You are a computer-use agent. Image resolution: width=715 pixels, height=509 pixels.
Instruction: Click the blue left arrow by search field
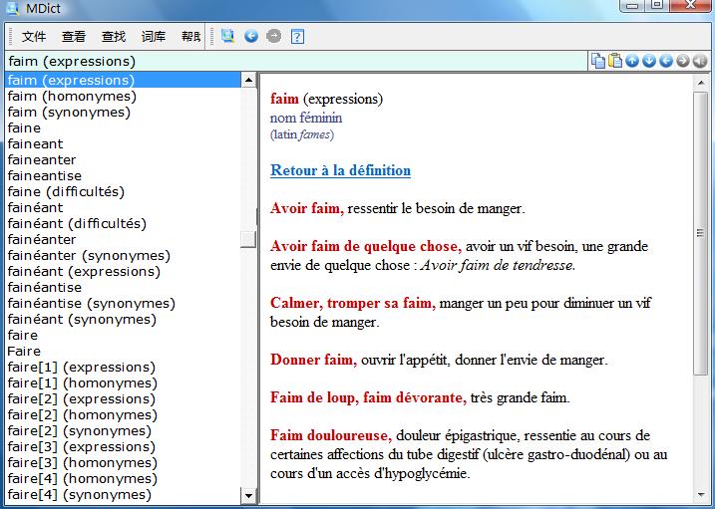pyautogui.click(x=666, y=61)
